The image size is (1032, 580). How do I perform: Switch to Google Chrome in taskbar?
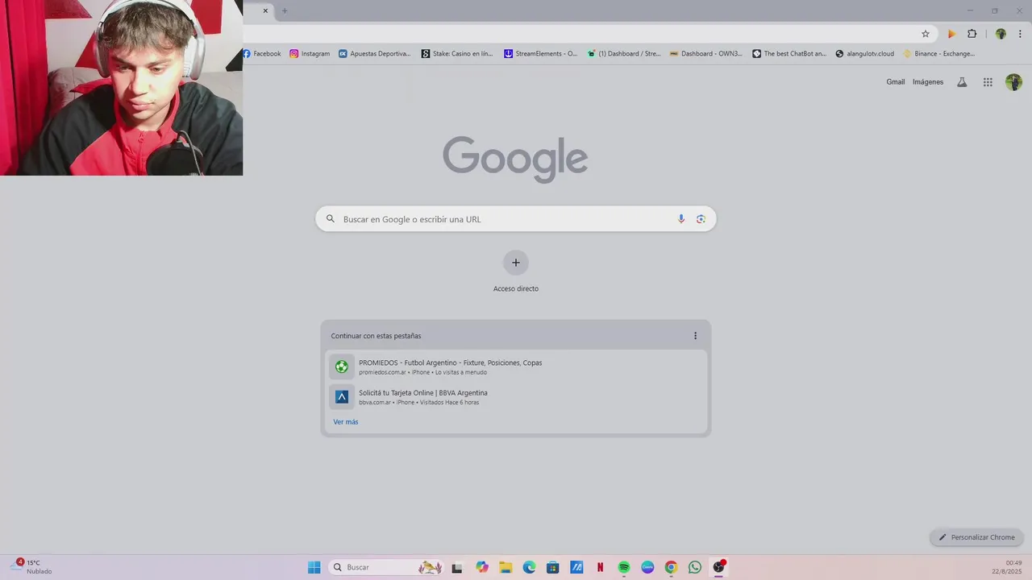point(671,567)
